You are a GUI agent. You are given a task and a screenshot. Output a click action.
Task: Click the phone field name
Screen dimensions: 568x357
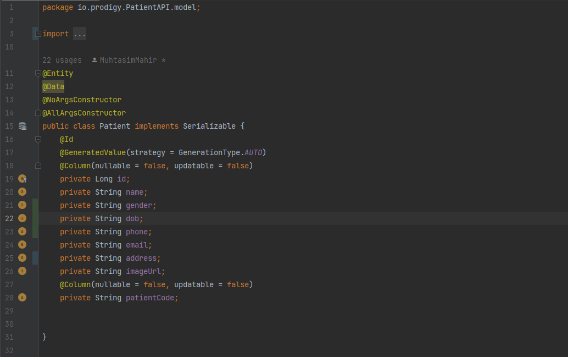coord(137,232)
